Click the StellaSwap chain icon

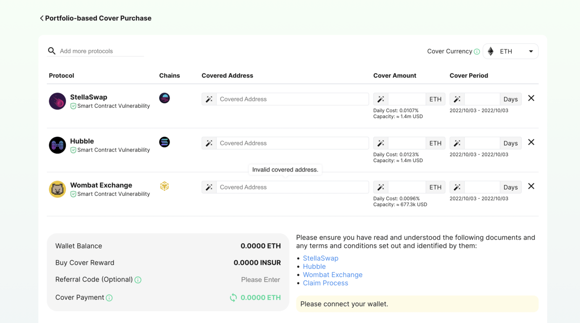tap(165, 98)
